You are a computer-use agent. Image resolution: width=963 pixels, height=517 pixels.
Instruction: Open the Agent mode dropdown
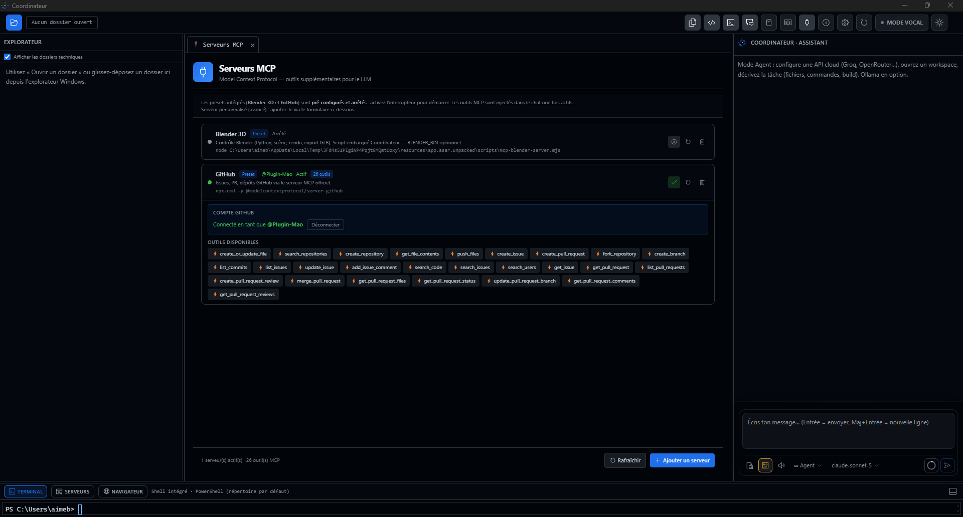(808, 465)
